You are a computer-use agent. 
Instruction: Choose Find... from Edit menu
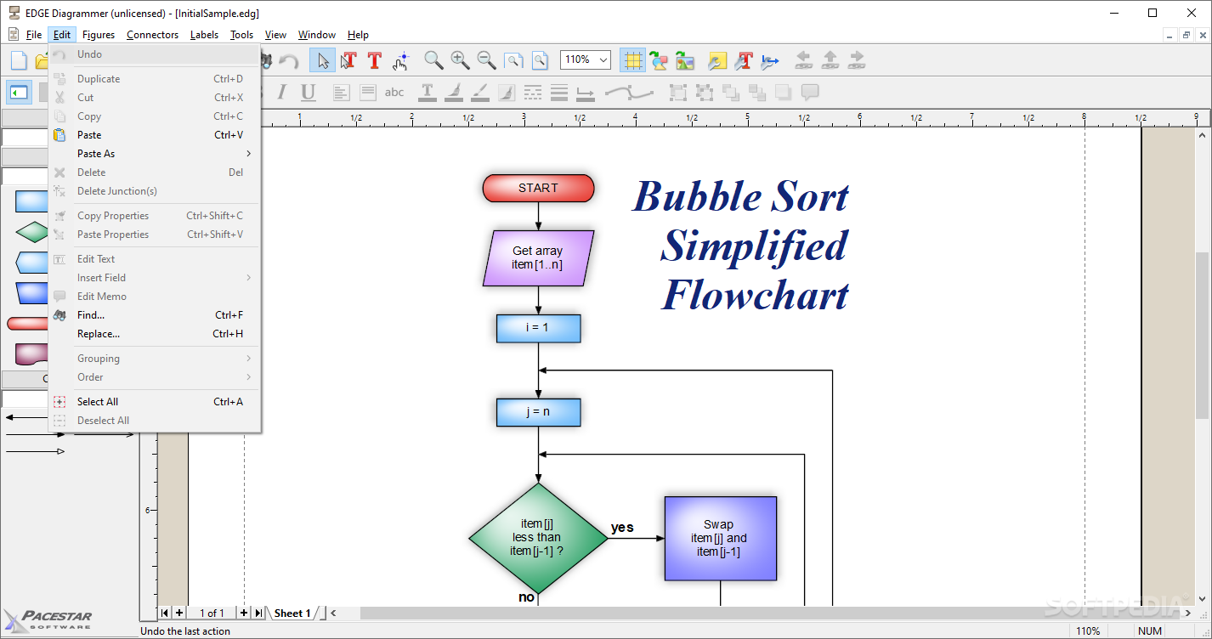[155, 315]
